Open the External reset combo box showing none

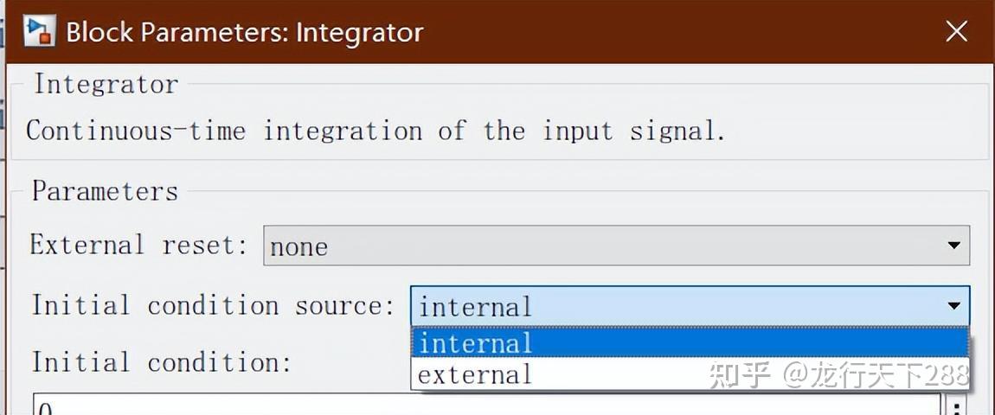pyautogui.click(x=606, y=246)
